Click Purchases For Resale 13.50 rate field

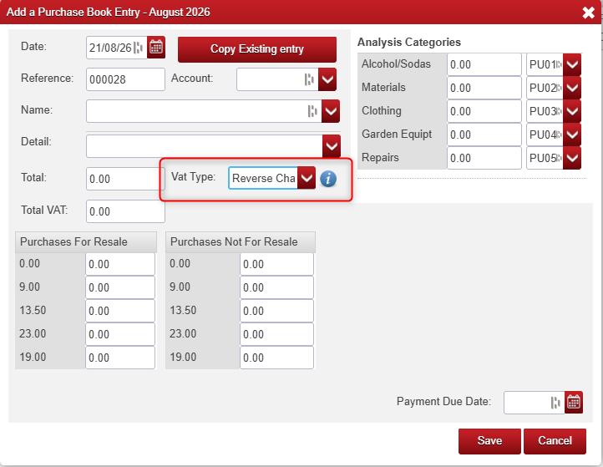[120, 311]
